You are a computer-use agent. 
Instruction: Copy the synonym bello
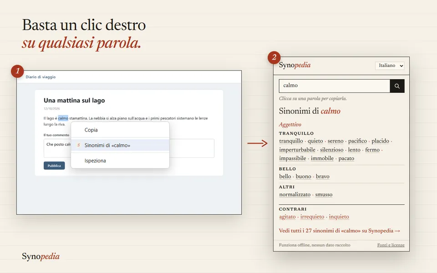point(285,177)
